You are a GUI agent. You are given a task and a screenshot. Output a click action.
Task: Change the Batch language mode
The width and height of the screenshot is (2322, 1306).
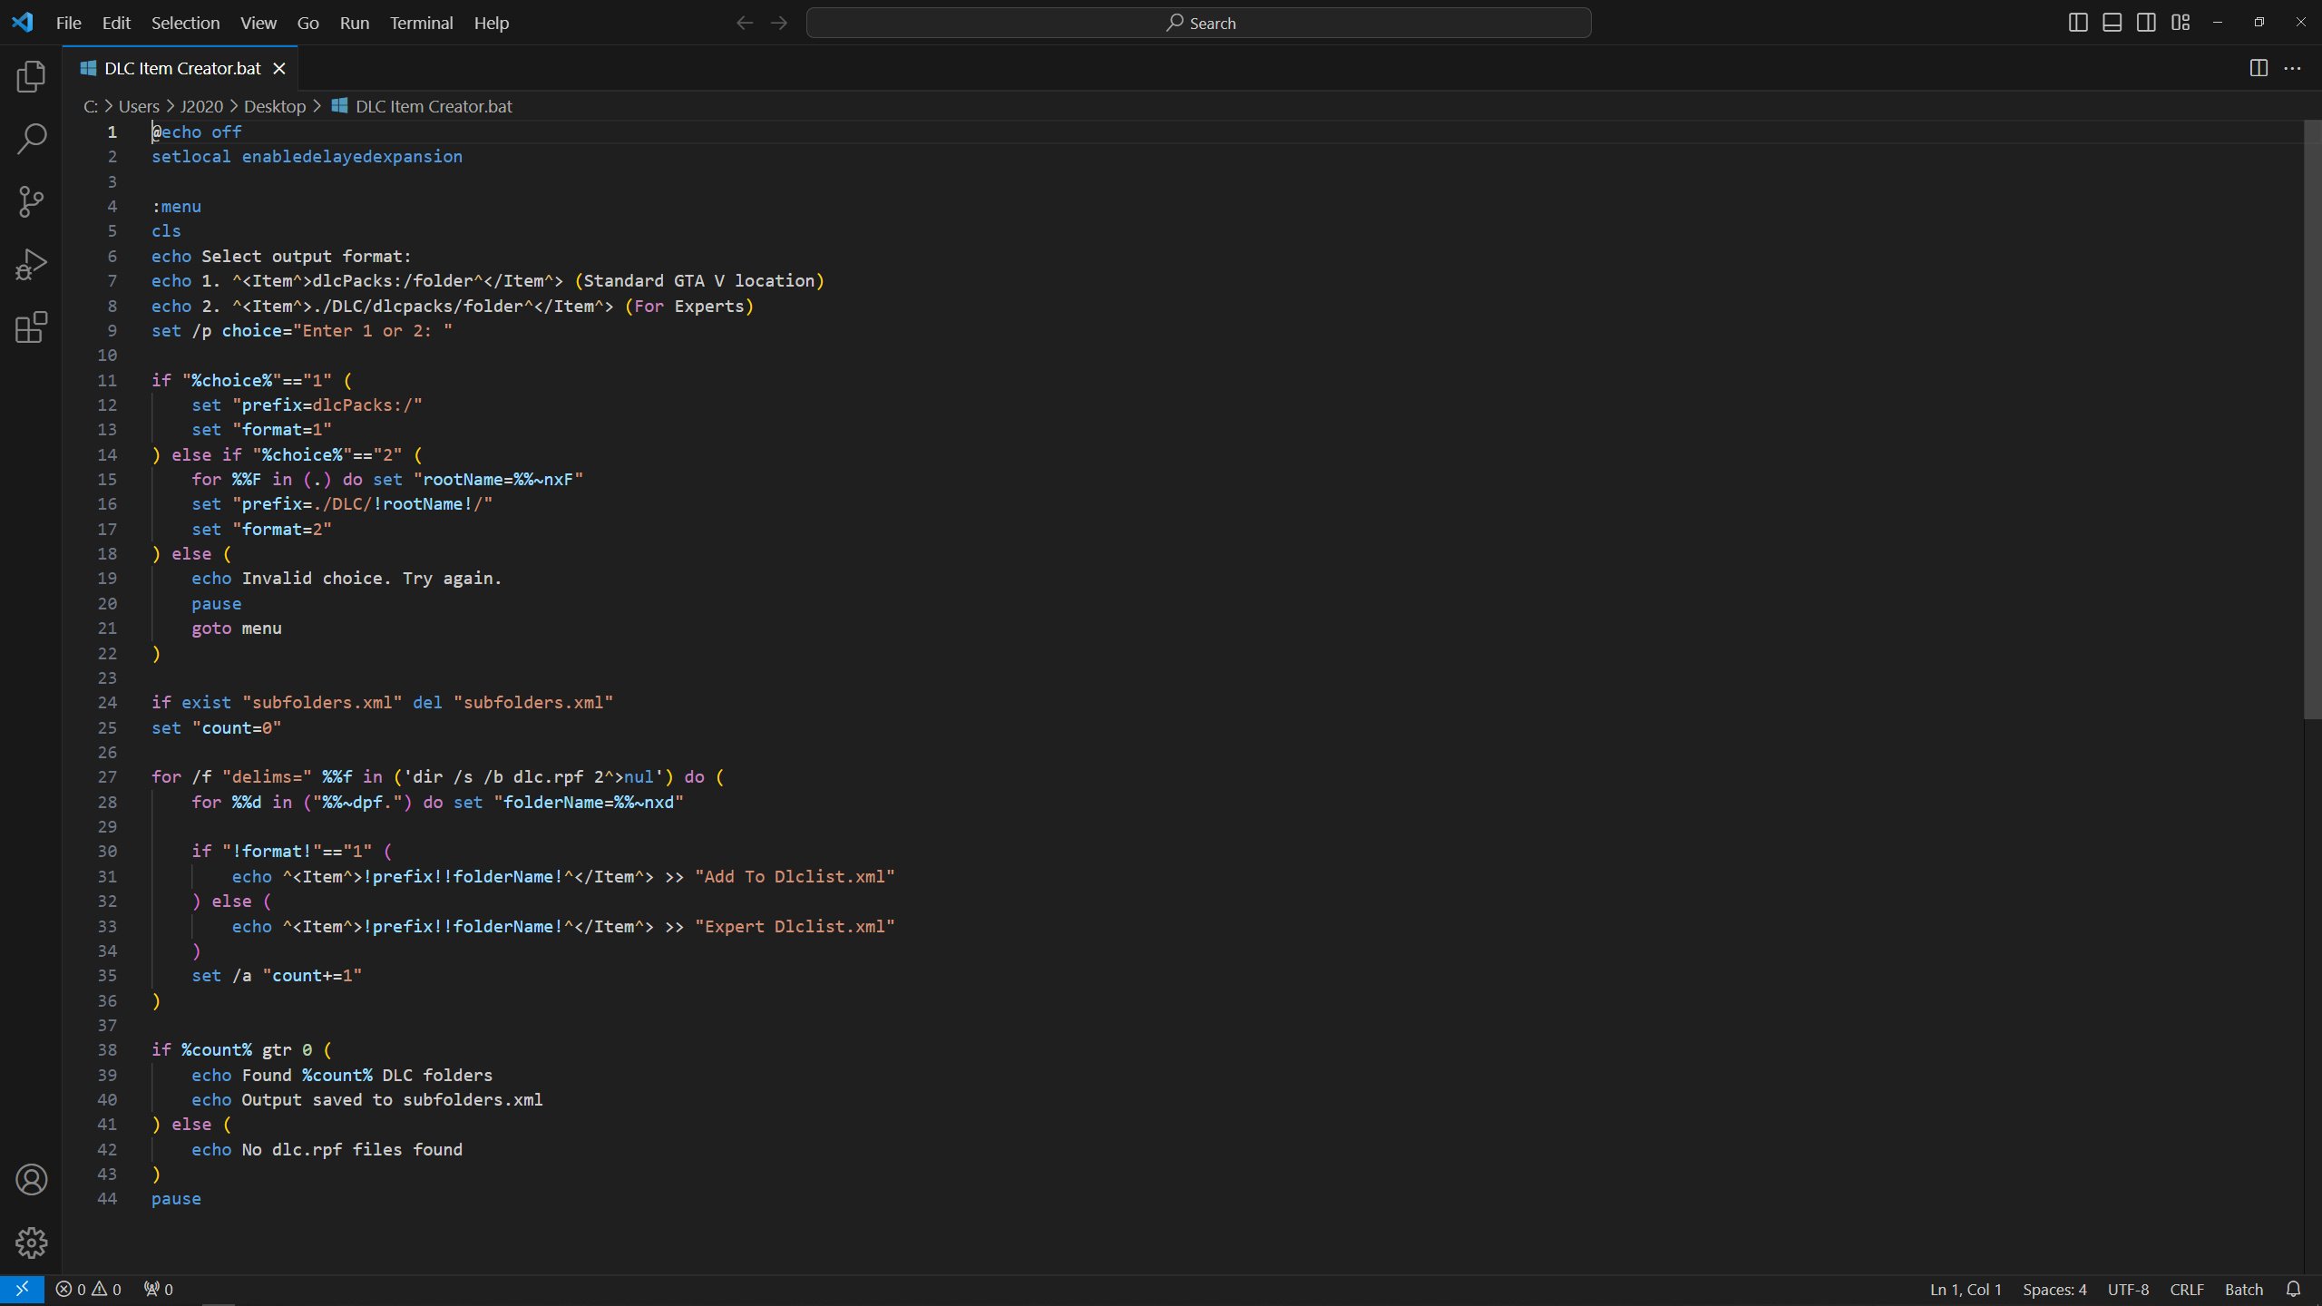[2244, 1289]
